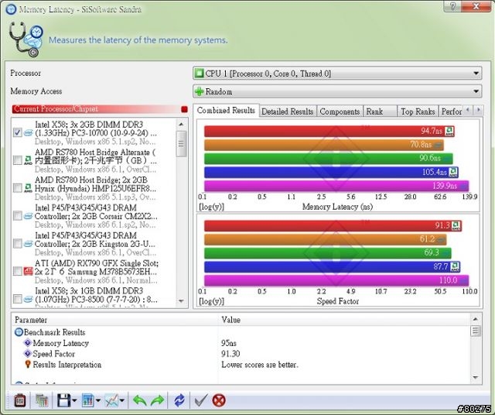The height and width of the screenshot is (415, 495).
Task: Check the AMD RS780 Hynix HMP125U6EFR8 checkbox
Action: (17, 187)
